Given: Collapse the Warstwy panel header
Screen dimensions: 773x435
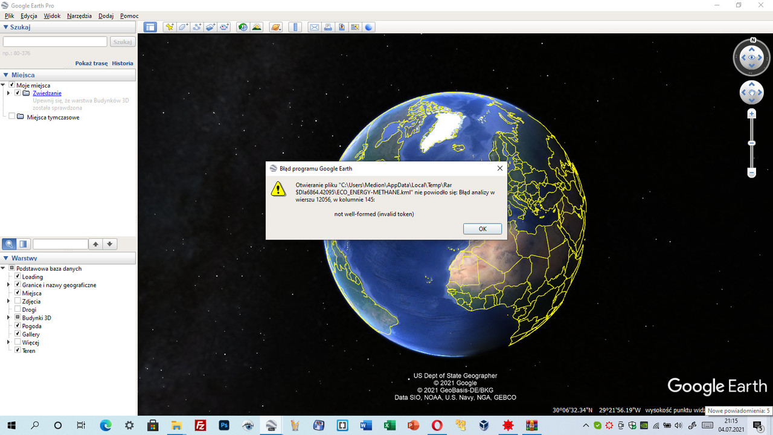Looking at the screenshot, I should tap(6, 258).
